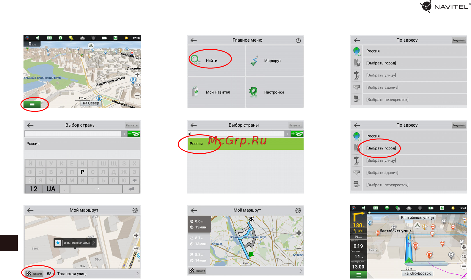Hide keyboard using the green minus keyboard icon
Screen dimensions: 471x280
pyautogui.click(x=134, y=134)
